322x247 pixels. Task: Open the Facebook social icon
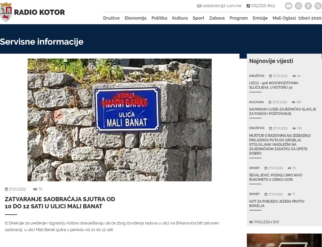pos(308,6)
